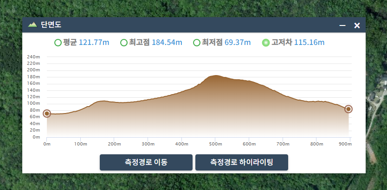387x190 pixels.
Task: Click the mountain icon beside 단면도 title
Action: coord(32,25)
